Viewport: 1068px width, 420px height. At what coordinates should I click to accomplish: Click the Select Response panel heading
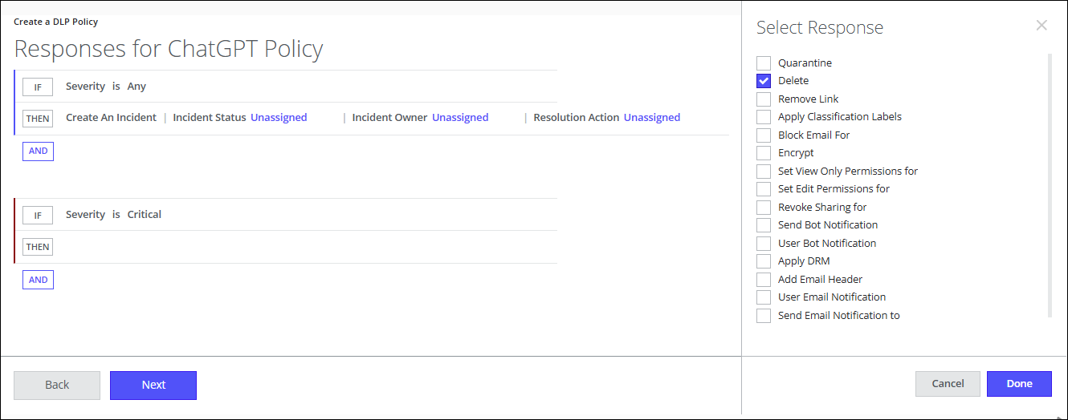pos(820,27)
